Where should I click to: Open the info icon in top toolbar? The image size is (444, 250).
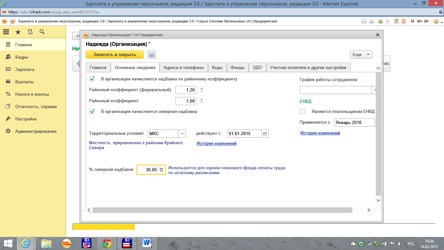pyautogui.click(x=436, y=21)
